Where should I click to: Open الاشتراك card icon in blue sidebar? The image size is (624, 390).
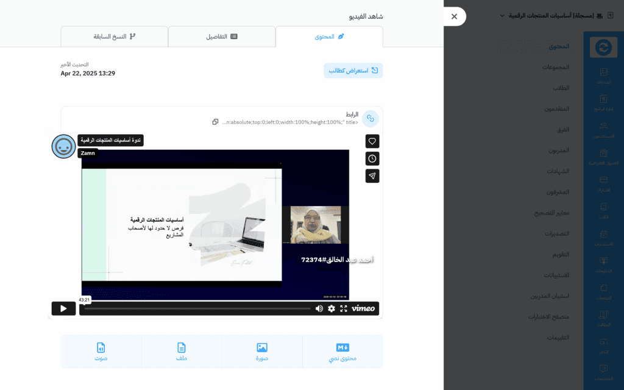click(x=604, y=184)
